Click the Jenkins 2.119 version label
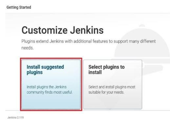Screen dimensions: 170x125 click(16, 117)
